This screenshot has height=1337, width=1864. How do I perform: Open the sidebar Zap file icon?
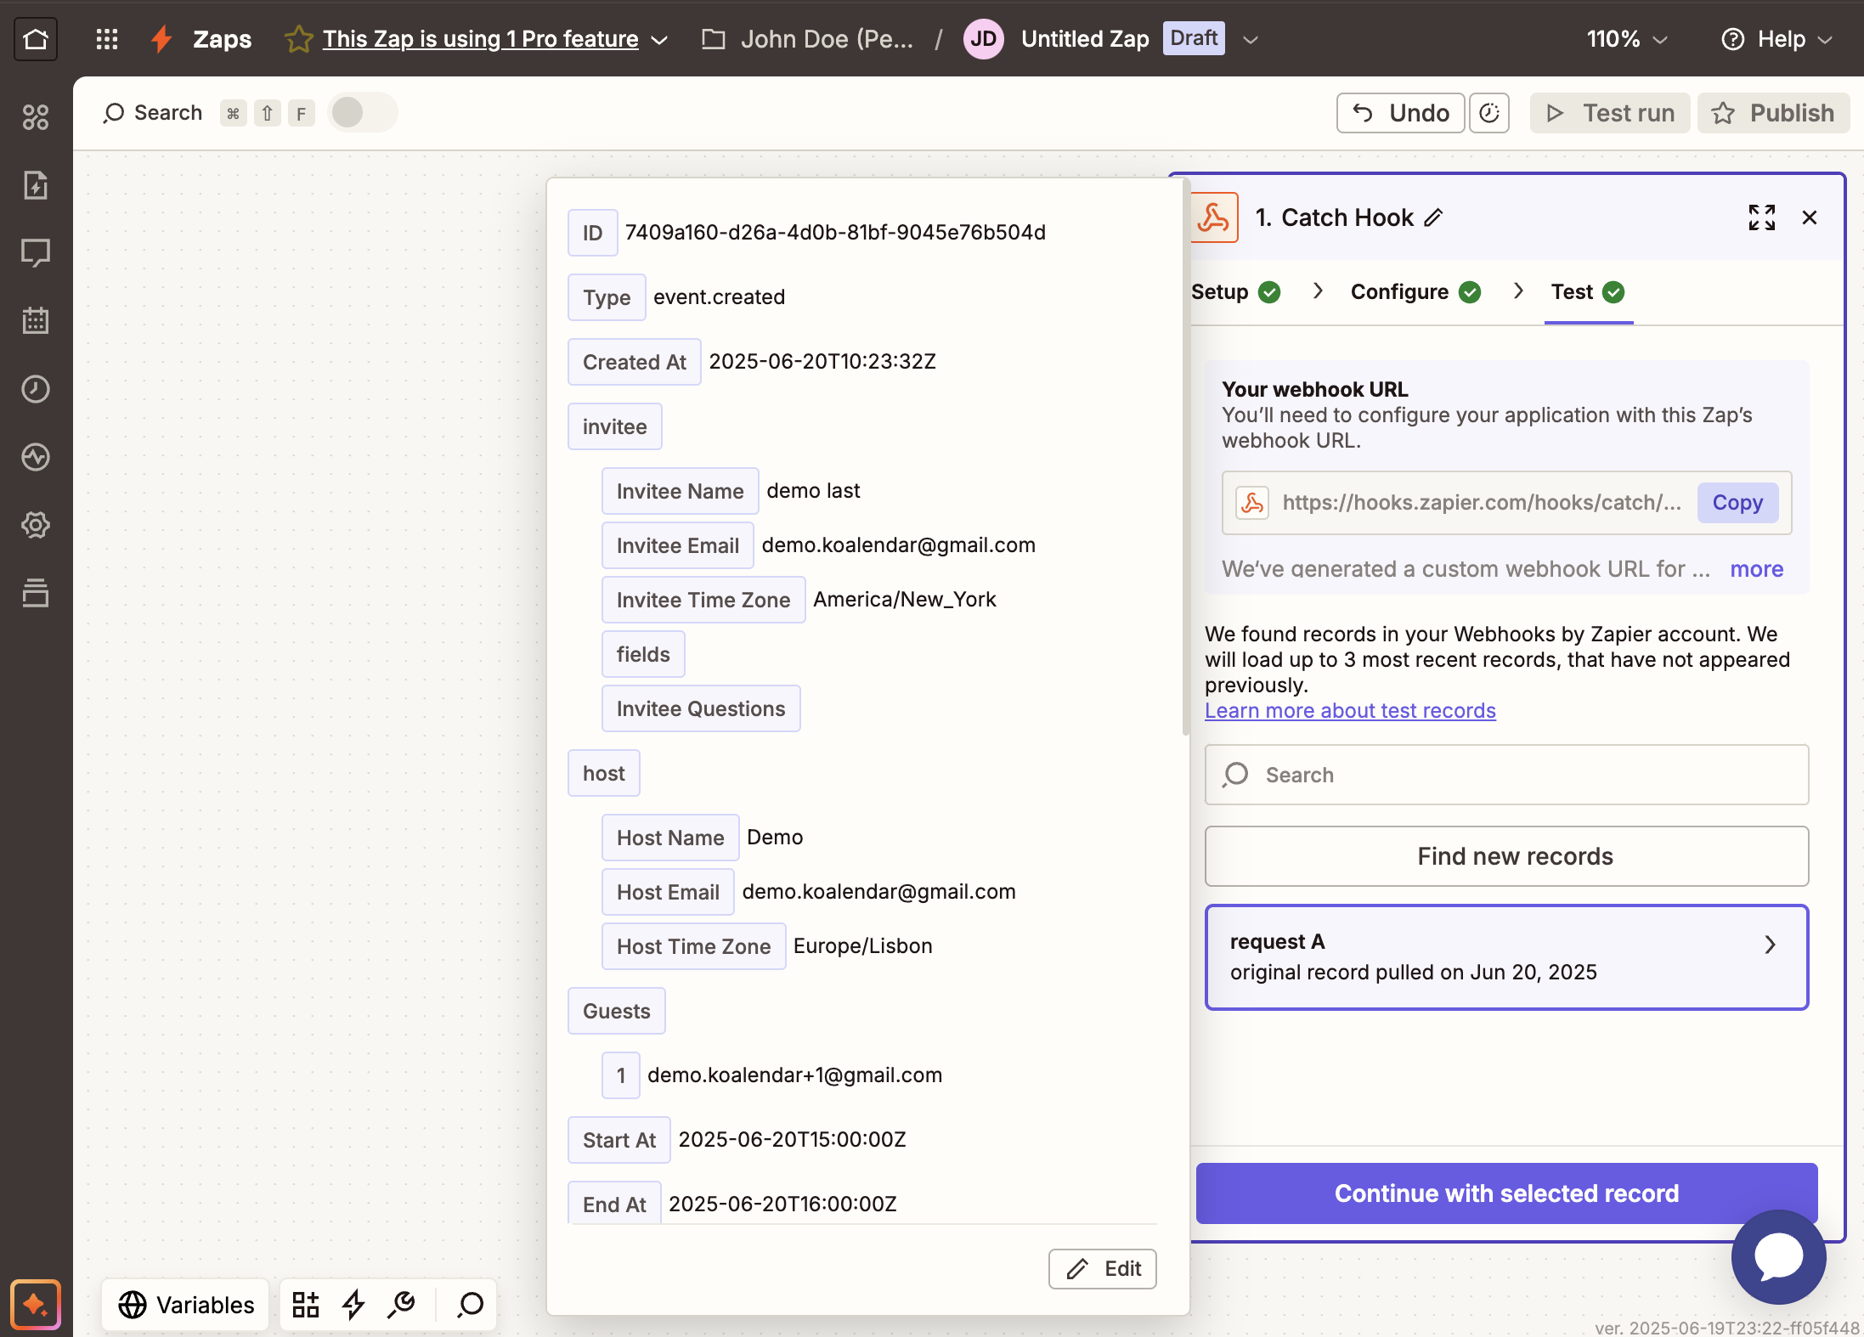click(x=36, y=185)
